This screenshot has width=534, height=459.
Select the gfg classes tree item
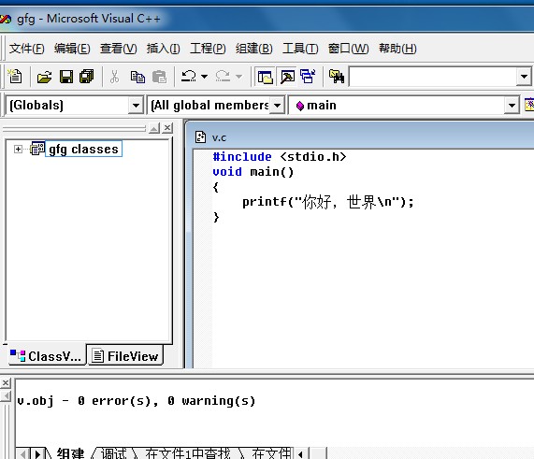coord(83,149)
